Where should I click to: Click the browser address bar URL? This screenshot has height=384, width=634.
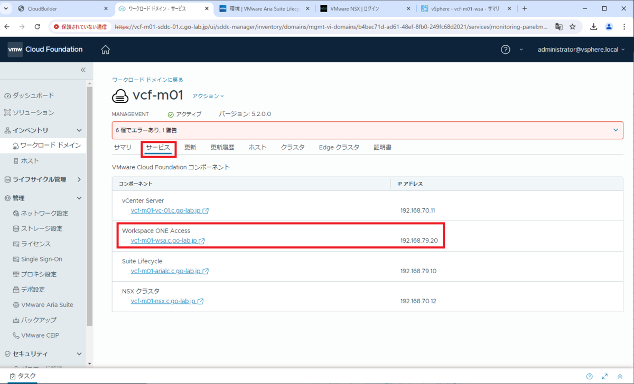(x=331, y=27)
